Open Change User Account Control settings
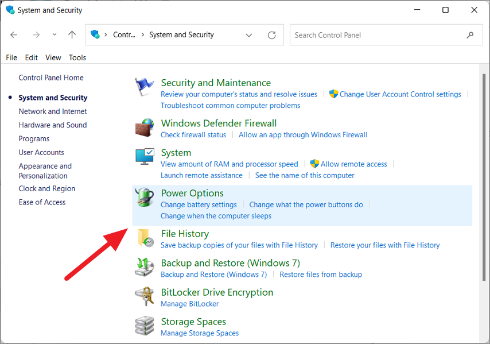490x344 pixels. pyautogui.click(x=400, y=94)
